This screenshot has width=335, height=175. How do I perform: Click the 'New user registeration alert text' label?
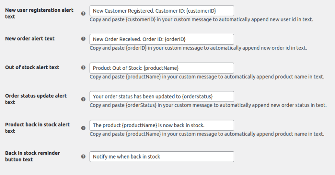(x=39, y=13)
